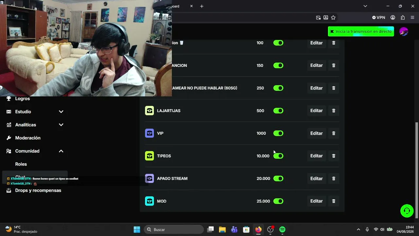Open the browser hamburger menu
Screen dimensions: 419x236
(412, 18)
